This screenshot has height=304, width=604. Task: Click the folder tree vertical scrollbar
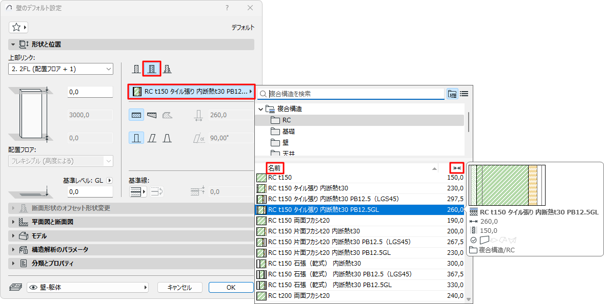(x=469, y=122)
